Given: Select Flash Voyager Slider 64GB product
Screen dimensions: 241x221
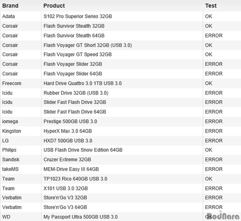Looking at the screenshot, I should point(73,74).
